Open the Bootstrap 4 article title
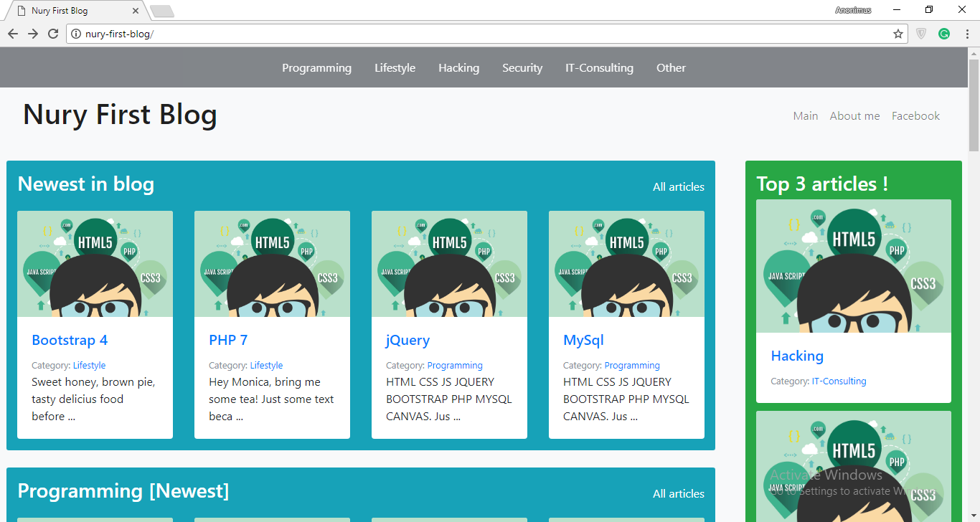The height and width of the screenshot is (522, 980). tap(70, 341)
